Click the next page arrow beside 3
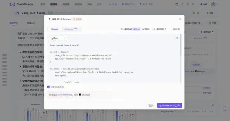The width and height of the screenshot is (230, 121). pyautogui.click(x=213, y=105)
